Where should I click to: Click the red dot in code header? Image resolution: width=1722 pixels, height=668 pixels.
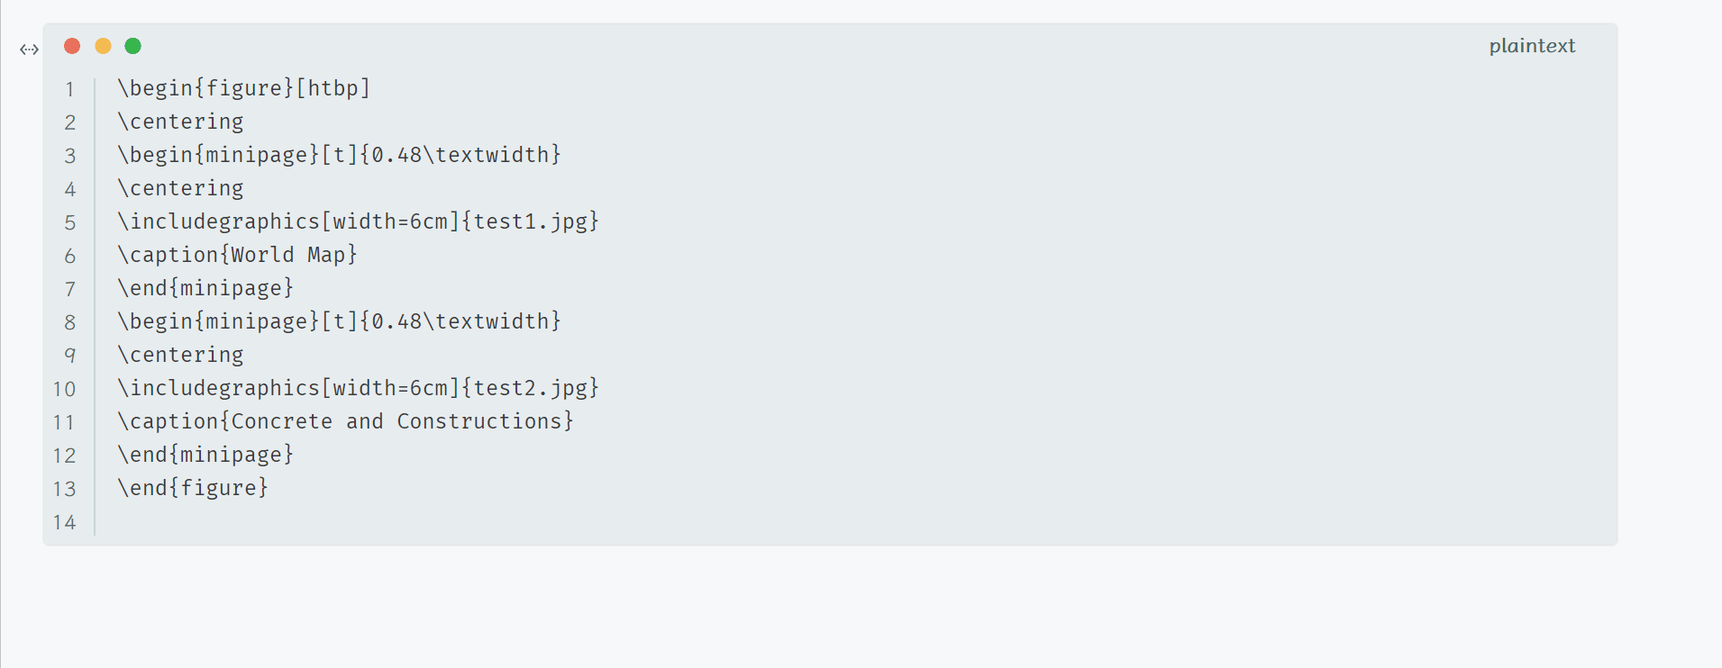point(72,46)
